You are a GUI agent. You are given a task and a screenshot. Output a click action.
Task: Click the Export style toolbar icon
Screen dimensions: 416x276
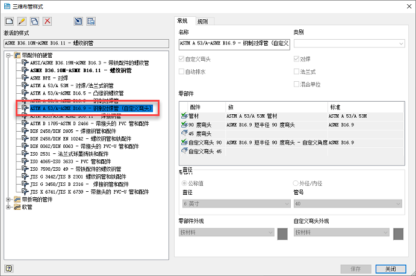pyautogui.click(x=91, y=21)
